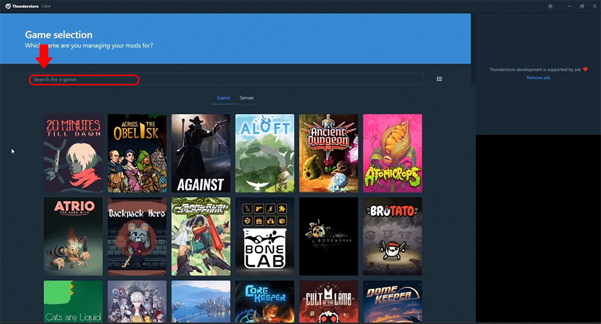Select 20 Minutes Till Dawn game
The image size is (601, 324).
(x=73, y=153)
